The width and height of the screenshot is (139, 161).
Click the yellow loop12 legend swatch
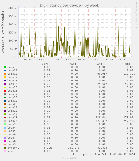coord(5,77)
